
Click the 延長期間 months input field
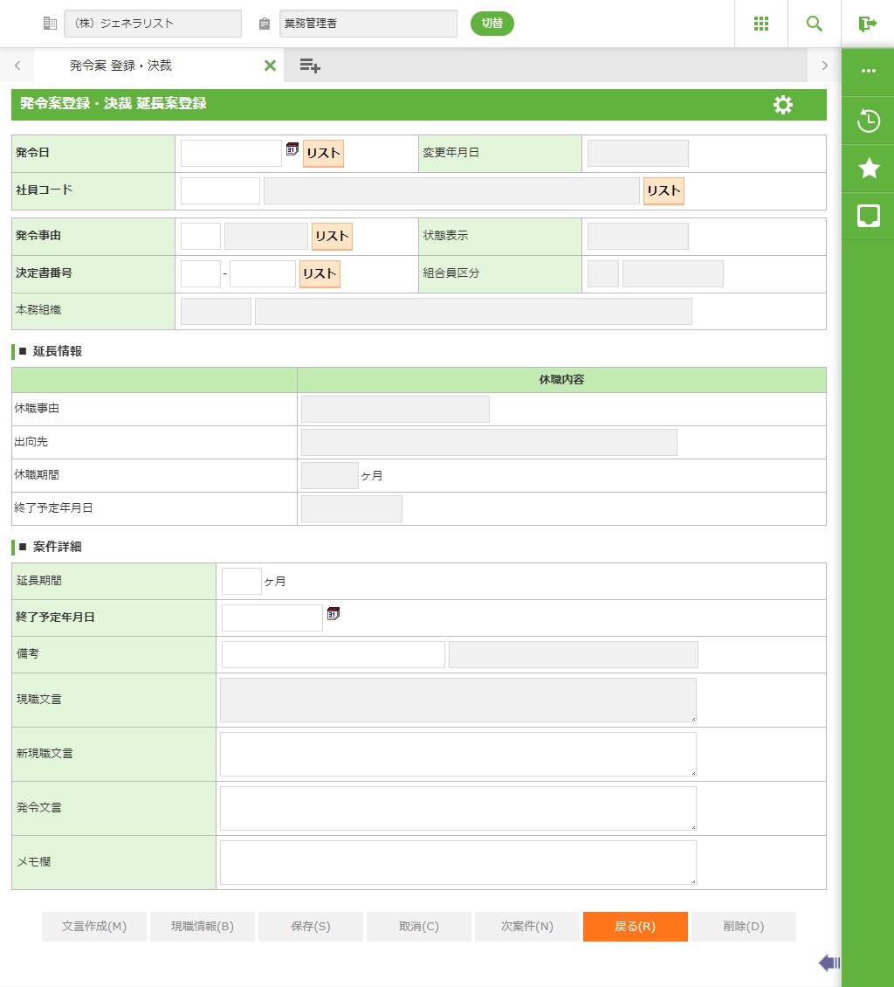(242, 581)
